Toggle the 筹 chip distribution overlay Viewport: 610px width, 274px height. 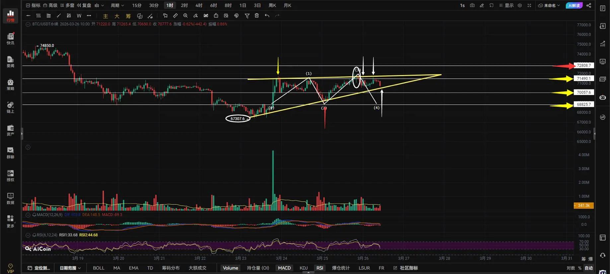(128, 16)
